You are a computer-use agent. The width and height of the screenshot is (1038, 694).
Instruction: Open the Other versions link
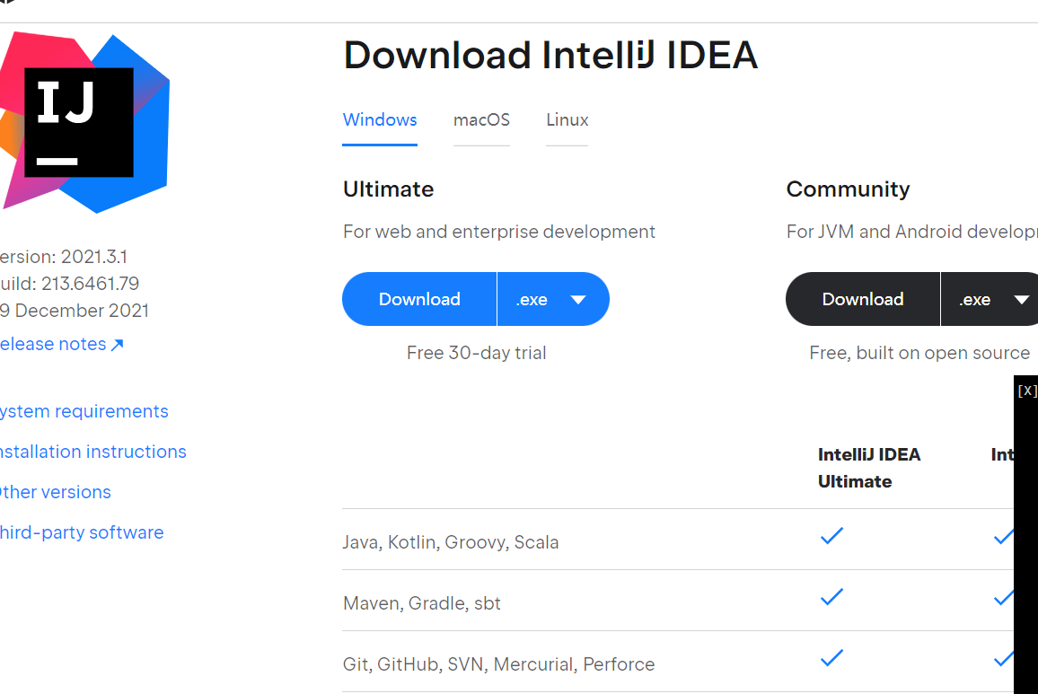click(56, 492)
